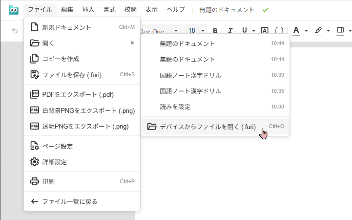Open the 書式 menu
Image resolution: width=352 pixels, height=220 pixels.
coord(109,10)
